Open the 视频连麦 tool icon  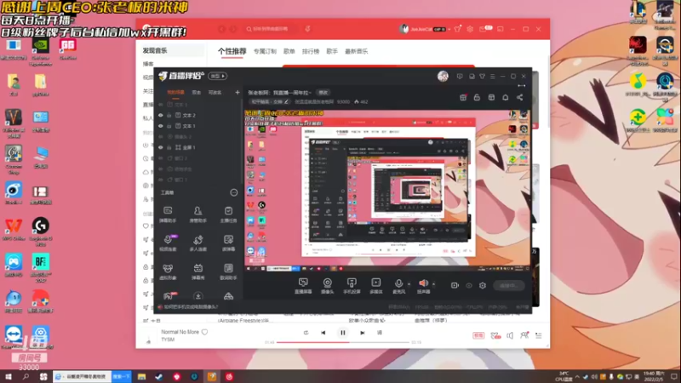168,243
